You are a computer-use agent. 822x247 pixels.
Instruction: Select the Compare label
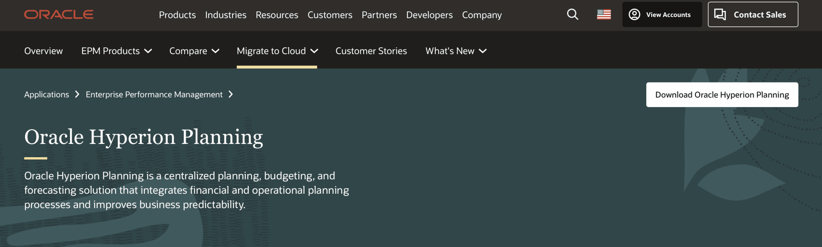coord(188,51)
